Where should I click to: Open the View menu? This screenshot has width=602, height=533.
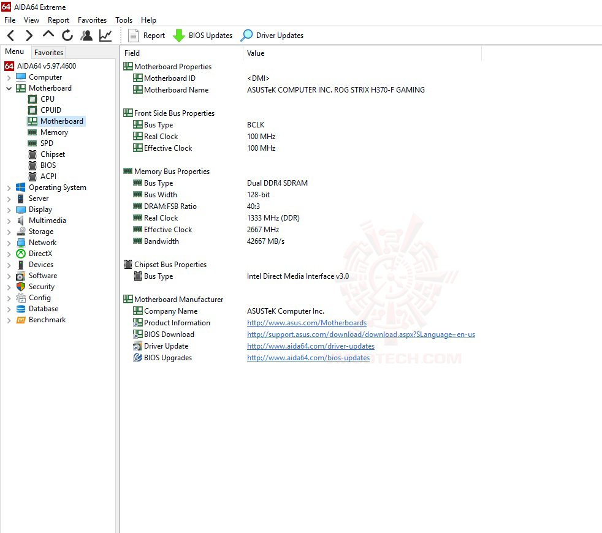pyautogui.click(x=31, y=20)
